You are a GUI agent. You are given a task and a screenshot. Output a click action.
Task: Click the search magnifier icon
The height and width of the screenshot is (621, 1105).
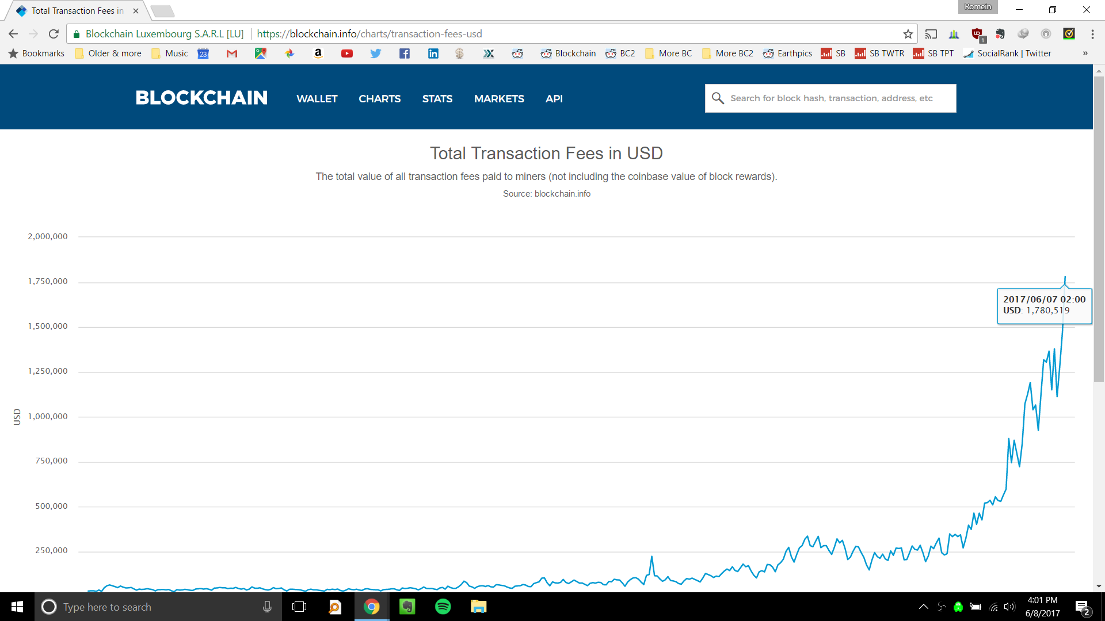719,98
